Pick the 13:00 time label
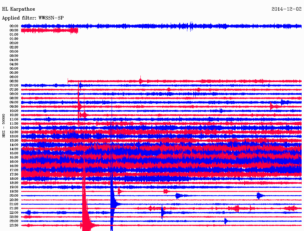Image resolution: width=304 pixels, height=231 pixels. pos(14,137)
